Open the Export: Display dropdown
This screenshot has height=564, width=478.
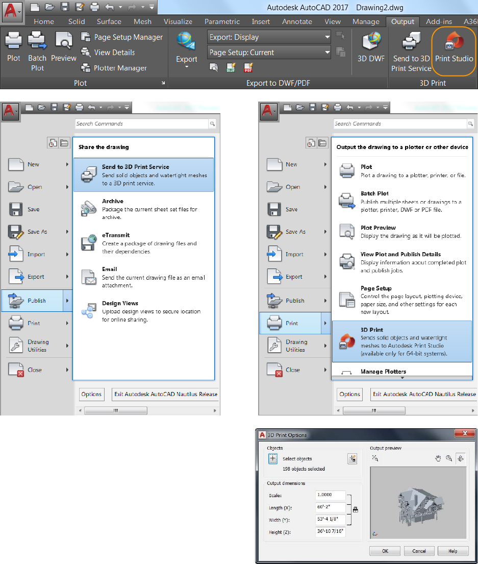(269, 37)
